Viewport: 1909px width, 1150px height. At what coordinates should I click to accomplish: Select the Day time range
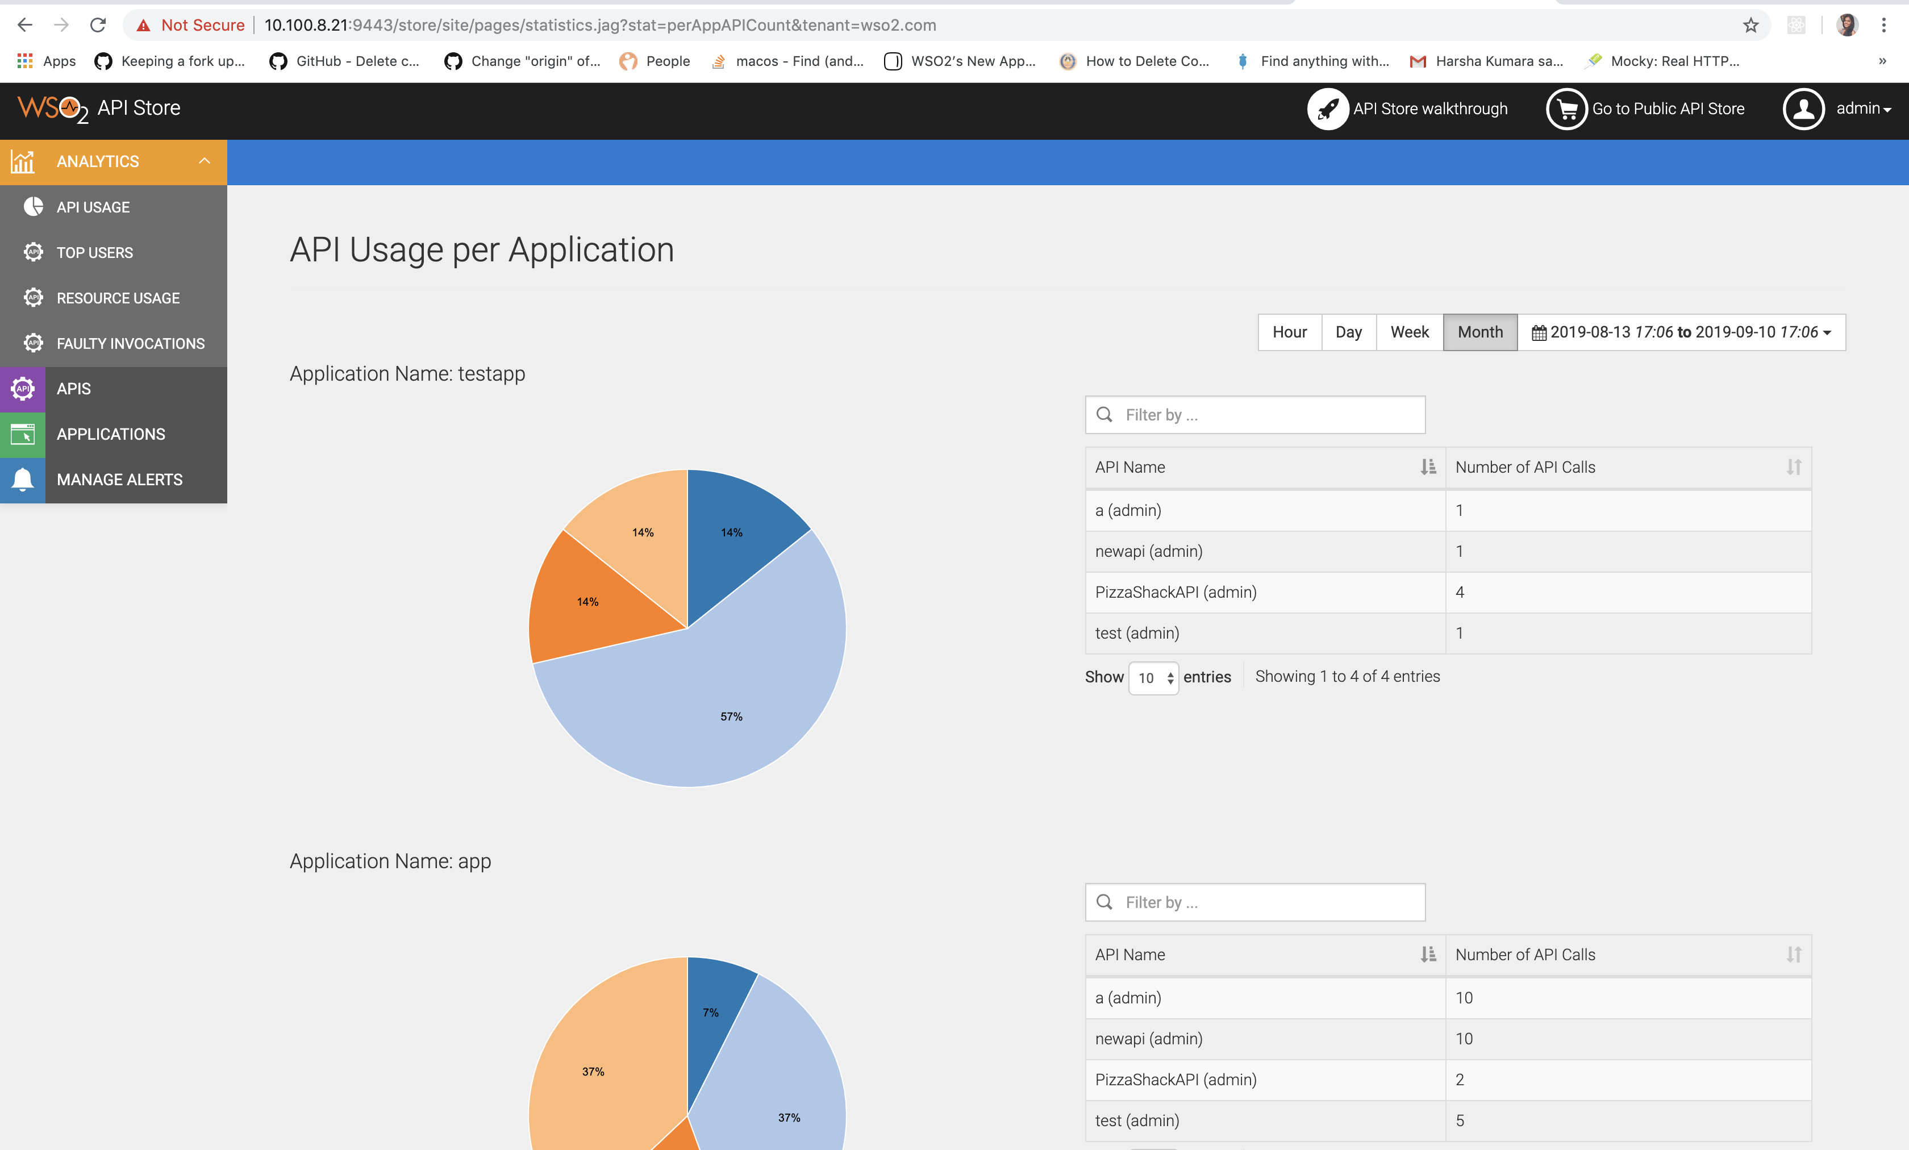click(1349, 332)
